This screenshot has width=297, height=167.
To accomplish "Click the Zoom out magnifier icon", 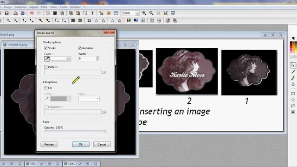I will (151, 13).
